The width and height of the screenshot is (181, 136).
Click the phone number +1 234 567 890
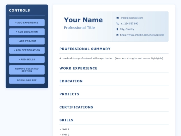coord(129,24)
